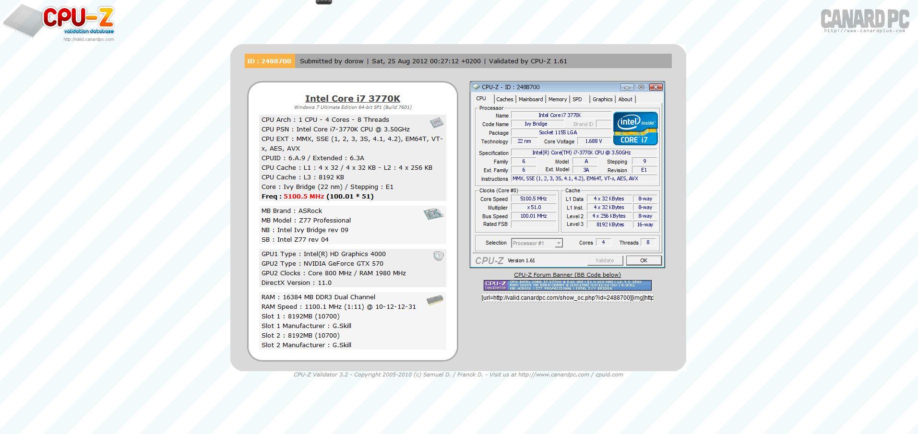Open the valid.canardpc.com link under logo
918x434 pixels.
point(89,39)
